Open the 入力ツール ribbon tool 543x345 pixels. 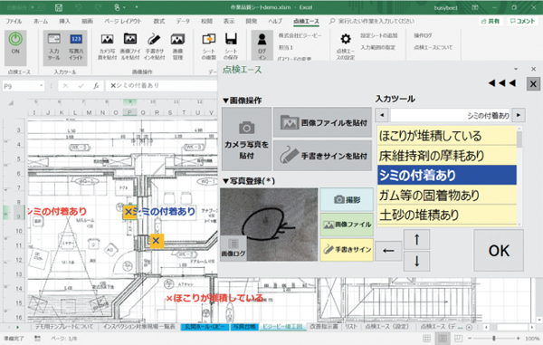(x=54, y=47)
